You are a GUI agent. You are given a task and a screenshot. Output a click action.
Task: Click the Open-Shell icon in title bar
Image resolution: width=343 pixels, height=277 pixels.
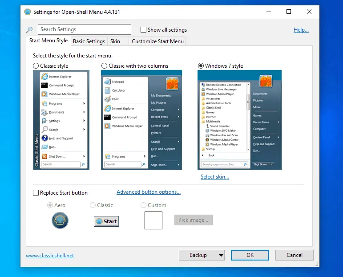pyautogui.click(x=28, y=12)
